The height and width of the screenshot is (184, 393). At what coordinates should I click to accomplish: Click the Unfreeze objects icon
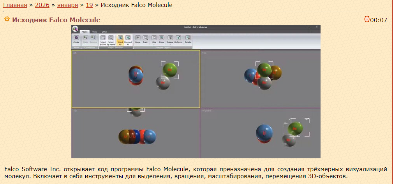[178, 38]
